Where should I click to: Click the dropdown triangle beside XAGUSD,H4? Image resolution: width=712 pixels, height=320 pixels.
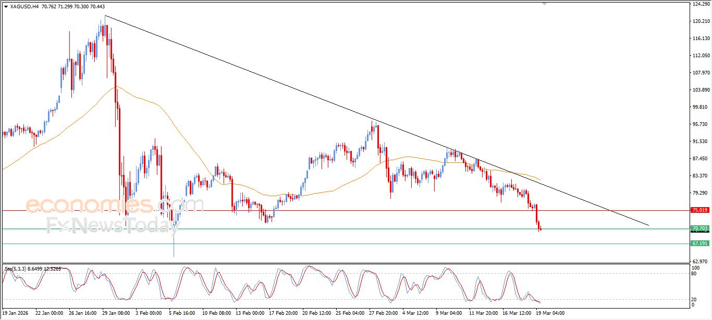[6, 7]
